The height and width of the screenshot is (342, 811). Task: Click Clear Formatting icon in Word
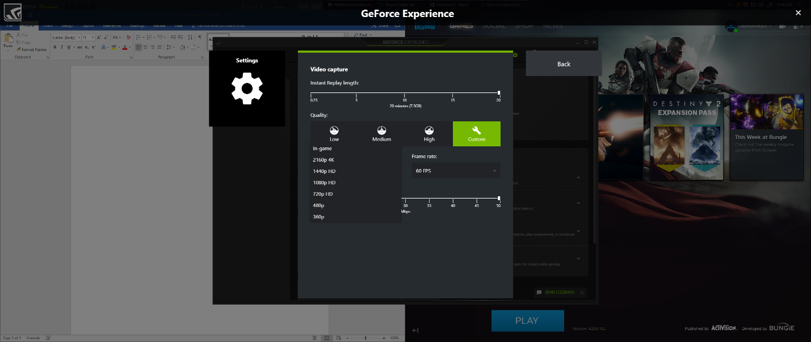tap(129, 37)
